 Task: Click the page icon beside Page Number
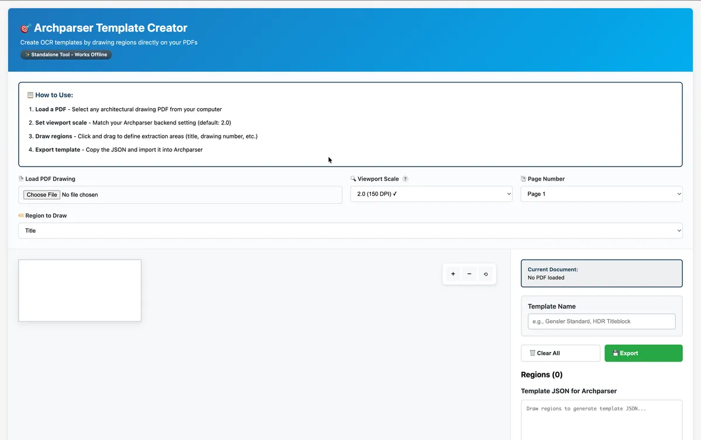[x=525, y=179]
